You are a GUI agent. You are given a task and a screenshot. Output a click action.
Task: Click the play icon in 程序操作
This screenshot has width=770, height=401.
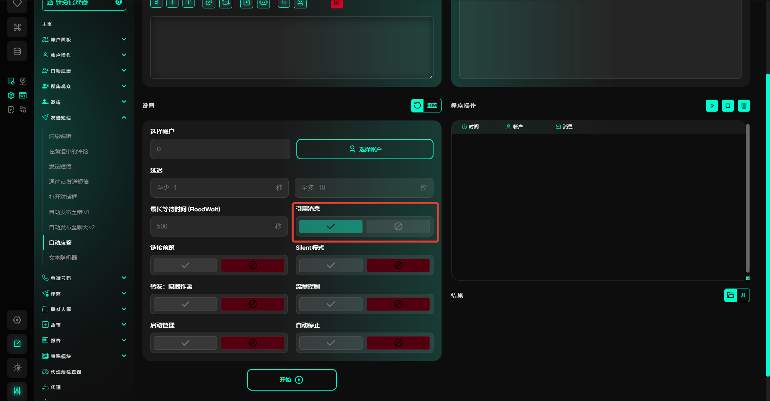(711, 106)
